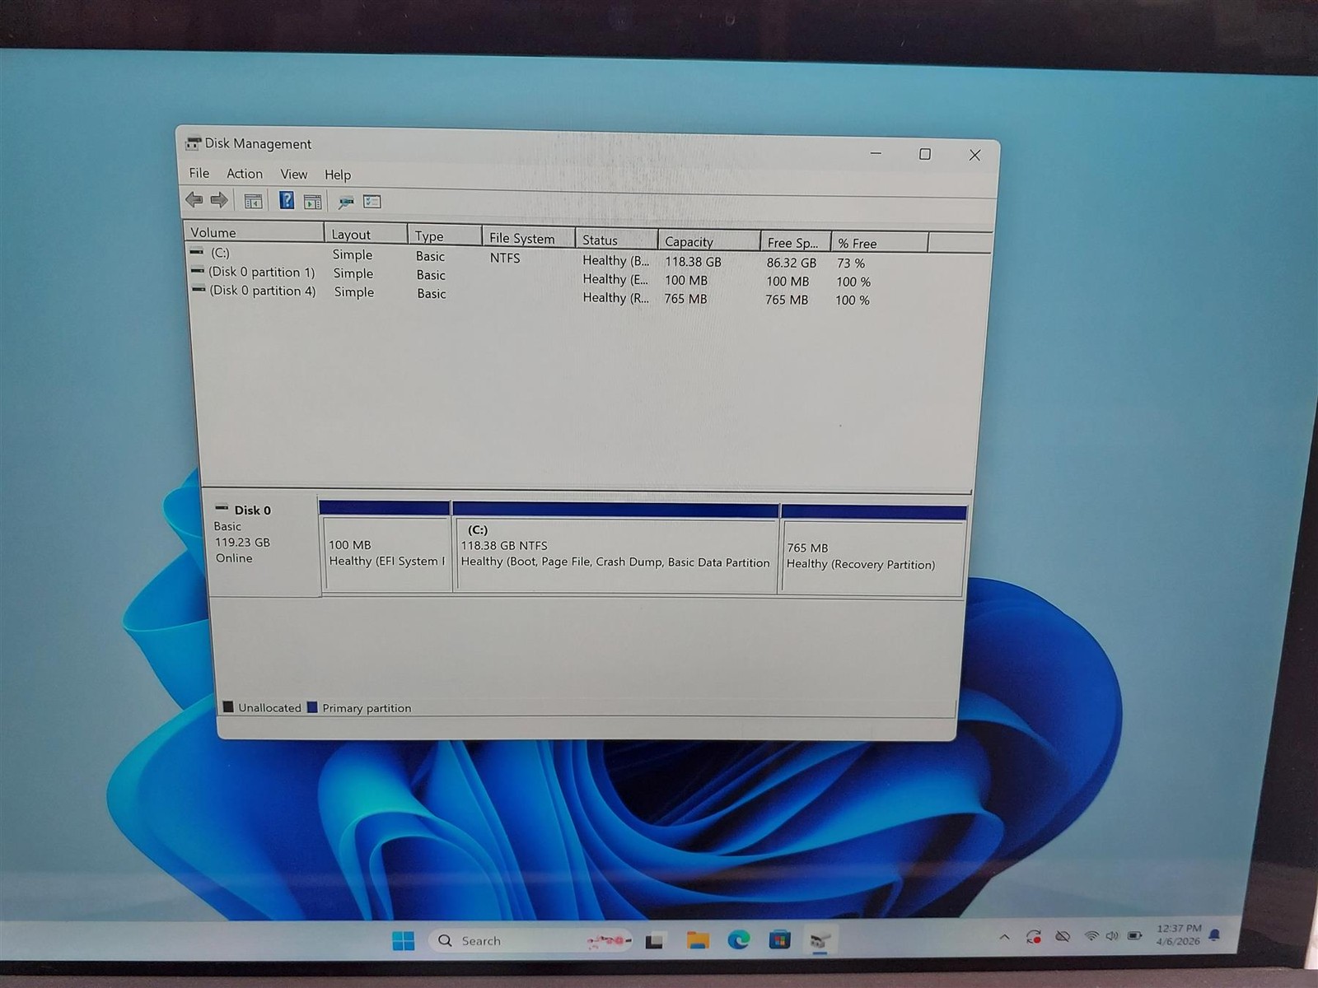Open the notifications bell icon

point(1215,934)
